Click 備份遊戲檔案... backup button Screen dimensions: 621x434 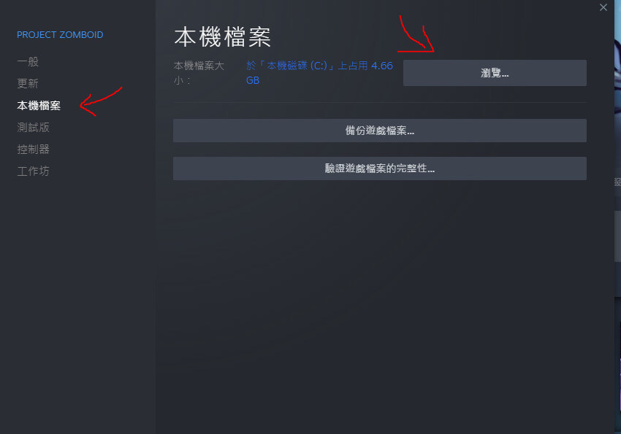pyautogui.click(x=380, y=131)
